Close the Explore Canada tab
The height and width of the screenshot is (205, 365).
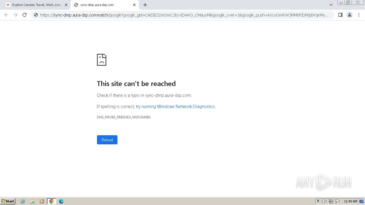66,5
